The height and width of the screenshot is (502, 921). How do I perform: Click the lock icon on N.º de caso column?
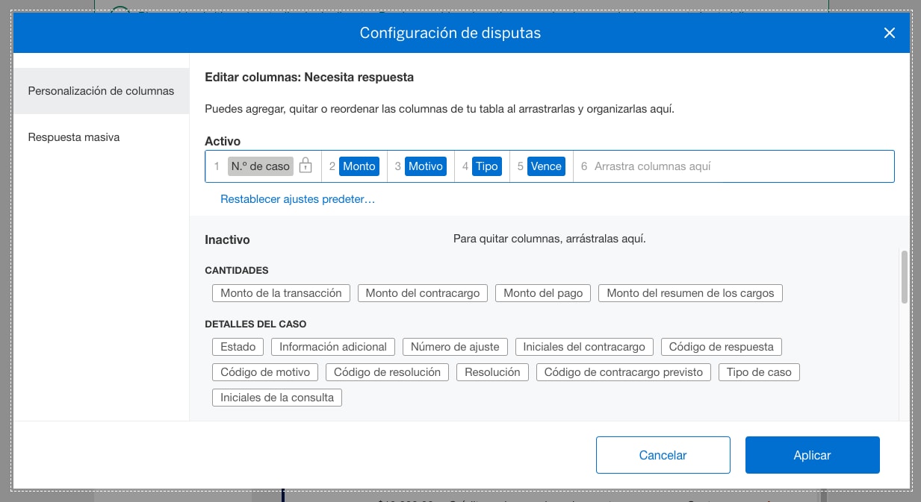(305, 166)
